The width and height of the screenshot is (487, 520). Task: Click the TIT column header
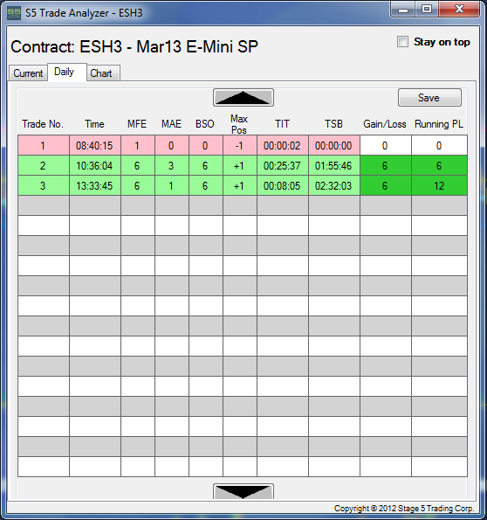pyautogui.click(x=282, y=124)
